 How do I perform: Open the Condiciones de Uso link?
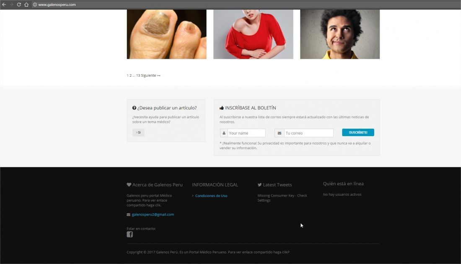(211, 196)
